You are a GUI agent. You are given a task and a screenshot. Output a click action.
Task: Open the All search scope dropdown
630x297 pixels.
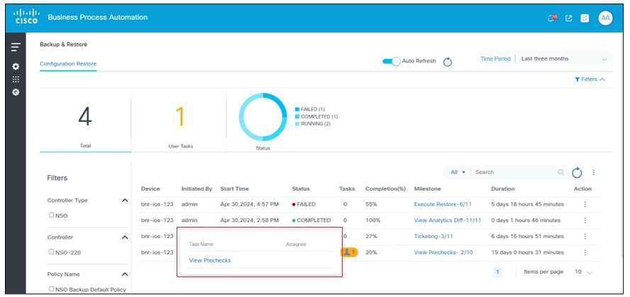click(458, 172)
